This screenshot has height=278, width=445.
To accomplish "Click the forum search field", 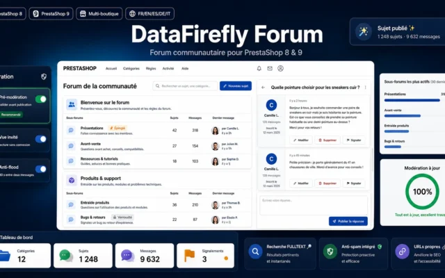I will pyautogui.click(x=185, y=86).
